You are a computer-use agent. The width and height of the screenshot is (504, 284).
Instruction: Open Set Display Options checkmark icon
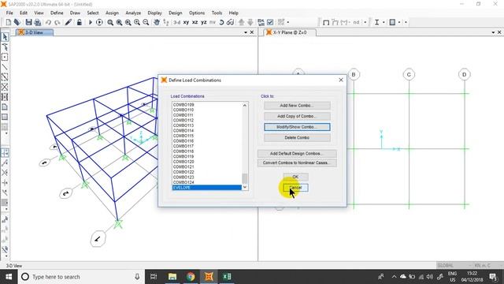(270, 22)
